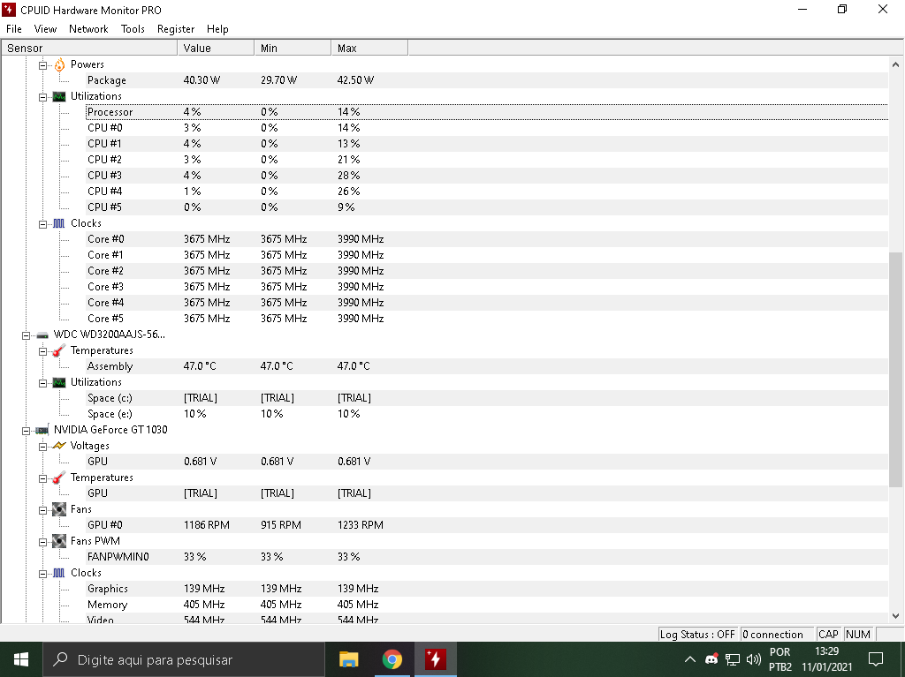Open Google Chrome from the taskbar
This screenshot has height=677, width=905.
[392, 659]
